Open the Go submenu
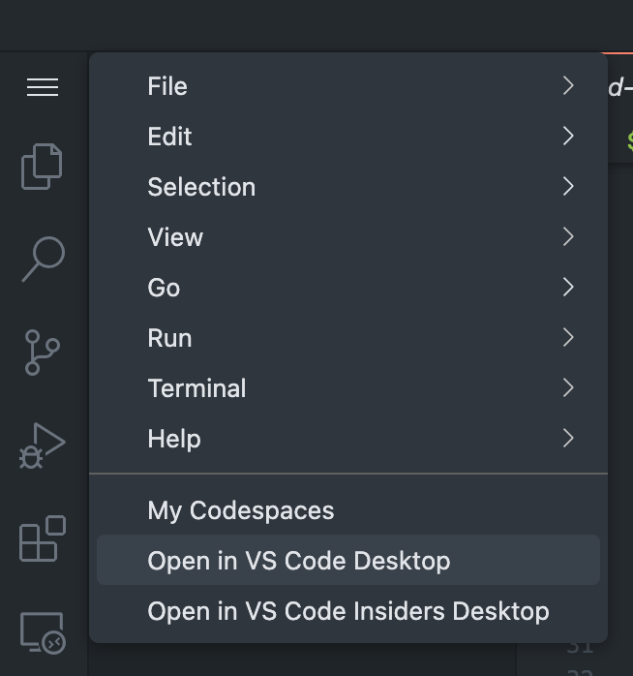This screenshot has height=676, width=633. [348, 288]
